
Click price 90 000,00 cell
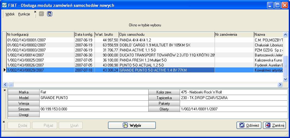tap(107, 55)
